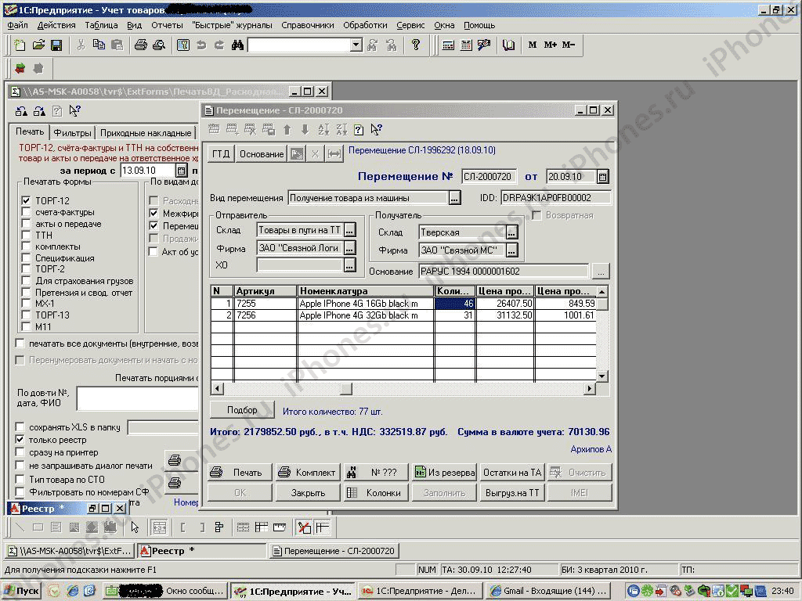This screenshot has width=802, height=601.
Task: Switch to the Фильтры tab
Action: click(72, 133)
